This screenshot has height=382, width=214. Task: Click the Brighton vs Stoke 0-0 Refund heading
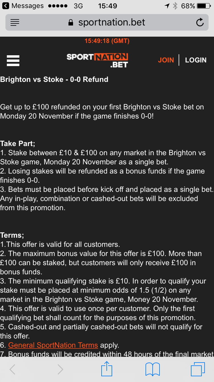[54, 79]
